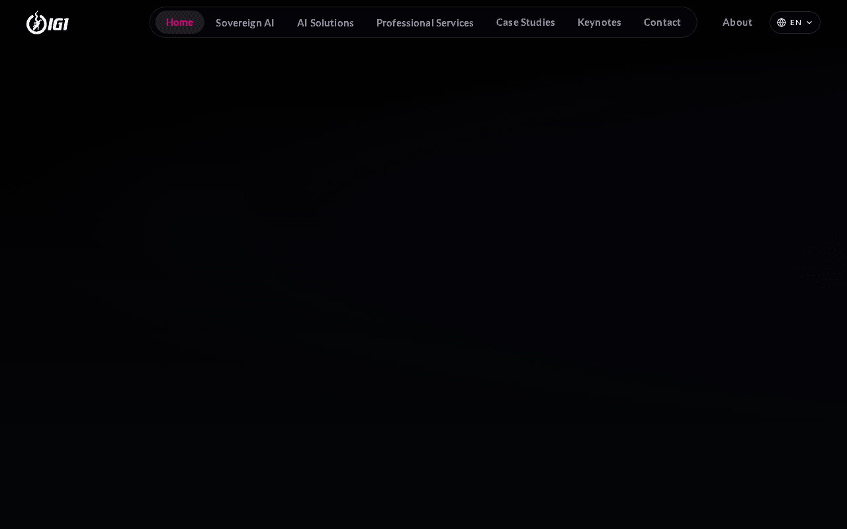Open the Keynotes page
847x529 pixels.
pyautogui.click(x=600, y=22)
